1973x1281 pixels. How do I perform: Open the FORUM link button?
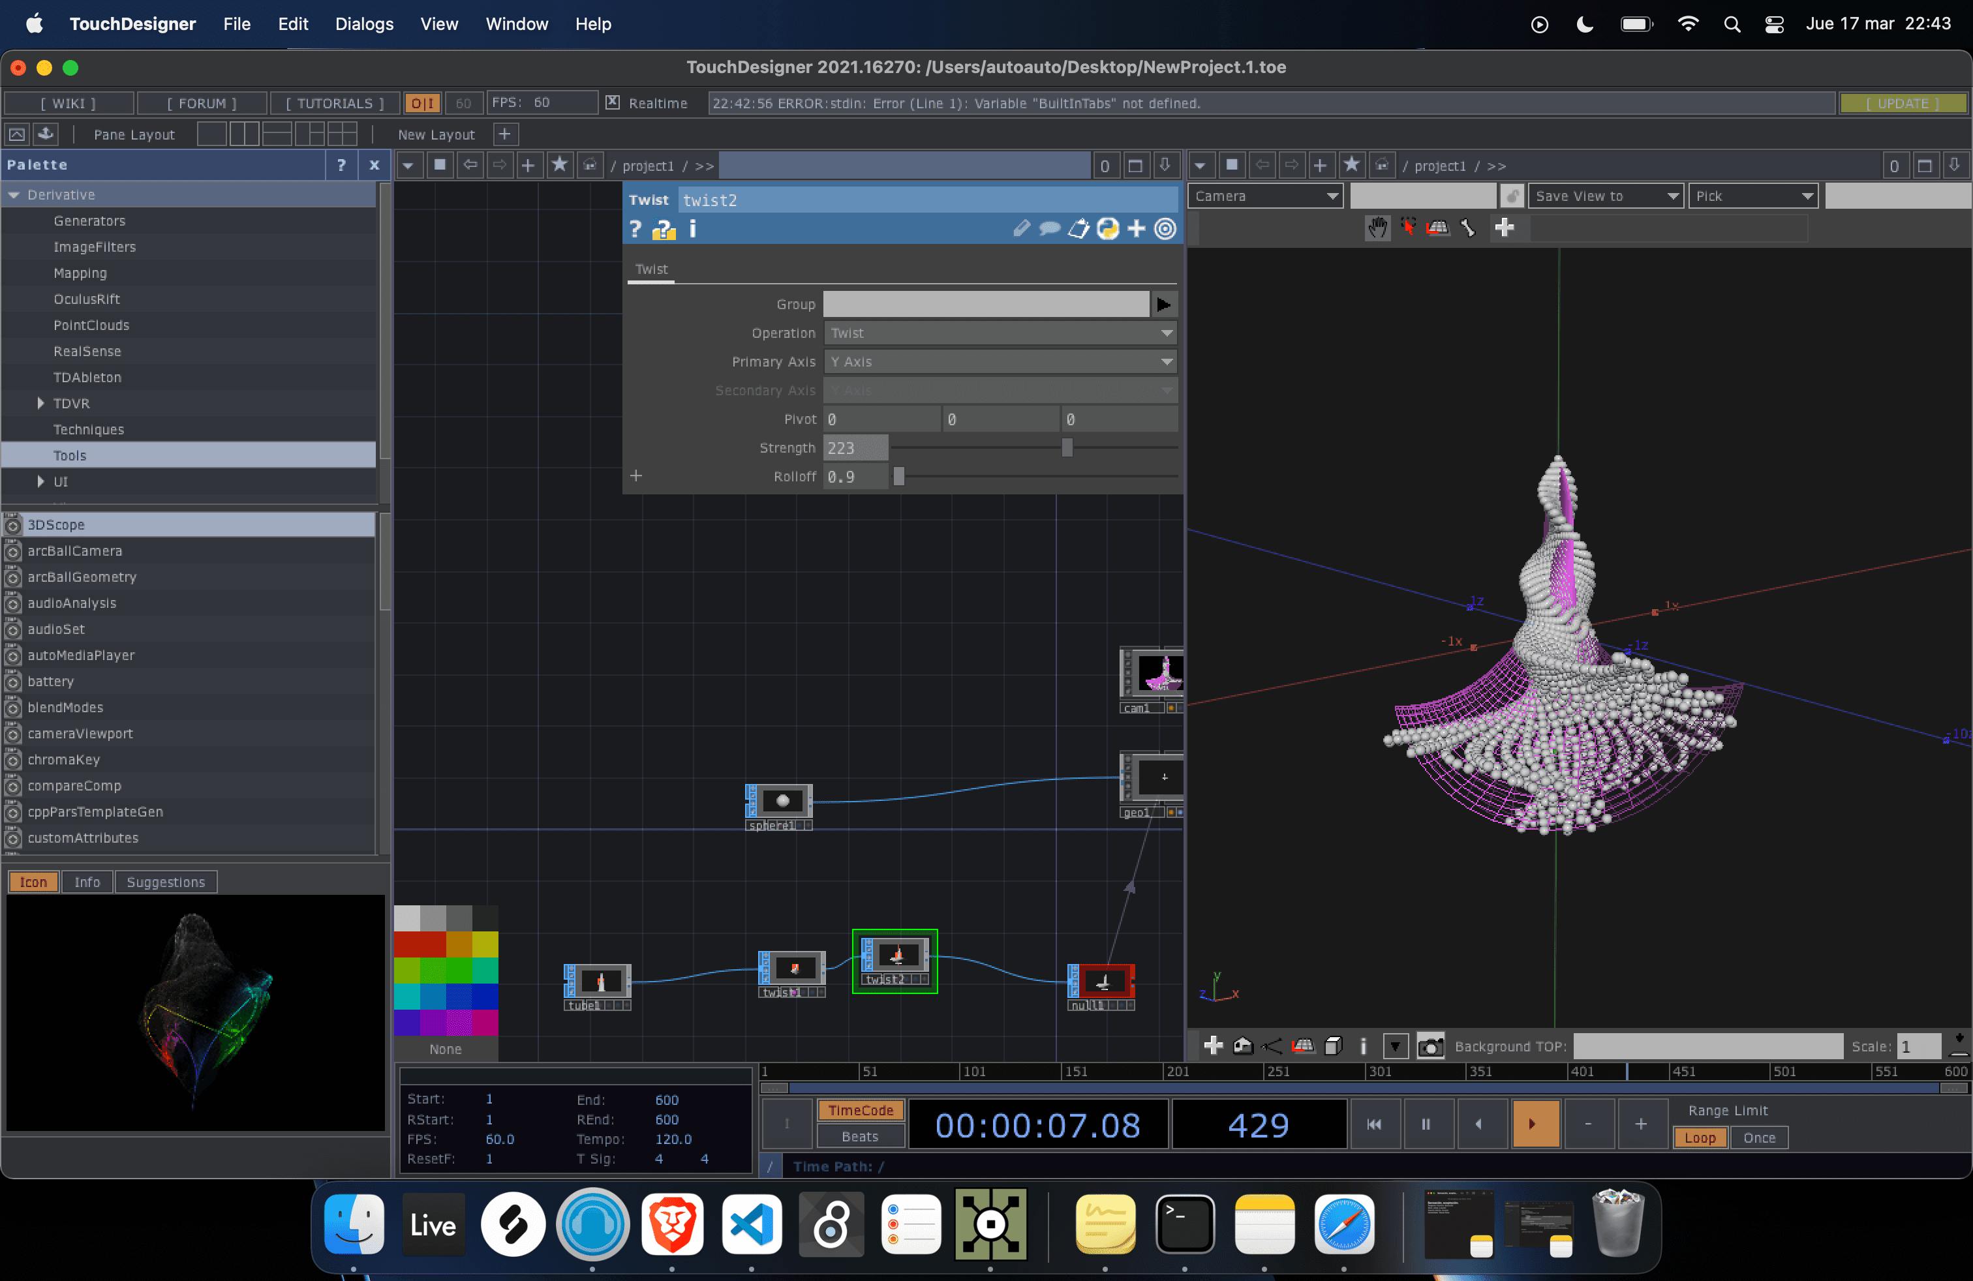tap(202, 103)
